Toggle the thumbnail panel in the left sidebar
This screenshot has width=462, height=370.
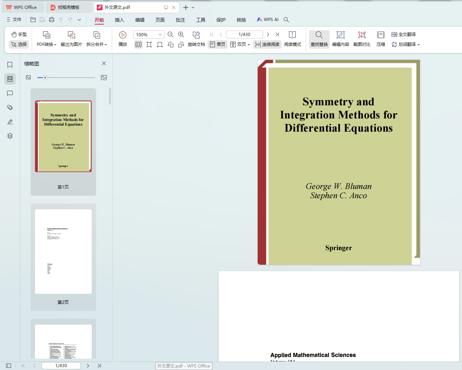point(10,79)
